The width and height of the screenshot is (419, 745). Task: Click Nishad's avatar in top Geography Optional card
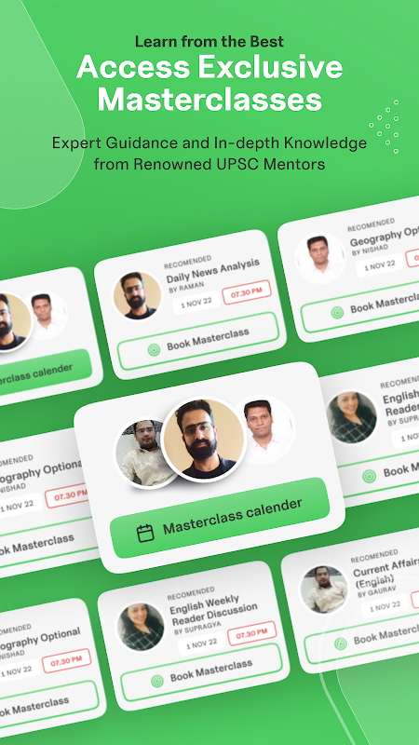click(x=320, y=258)
